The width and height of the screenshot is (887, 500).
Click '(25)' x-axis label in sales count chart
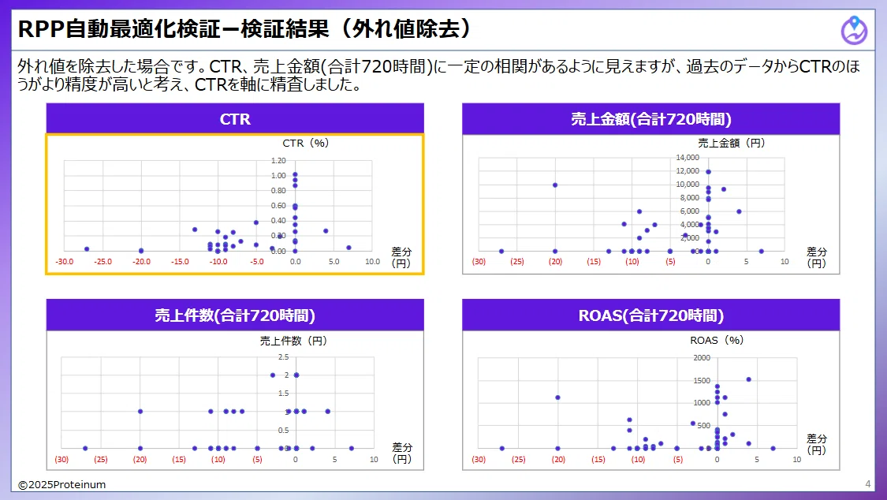[101, 459]
